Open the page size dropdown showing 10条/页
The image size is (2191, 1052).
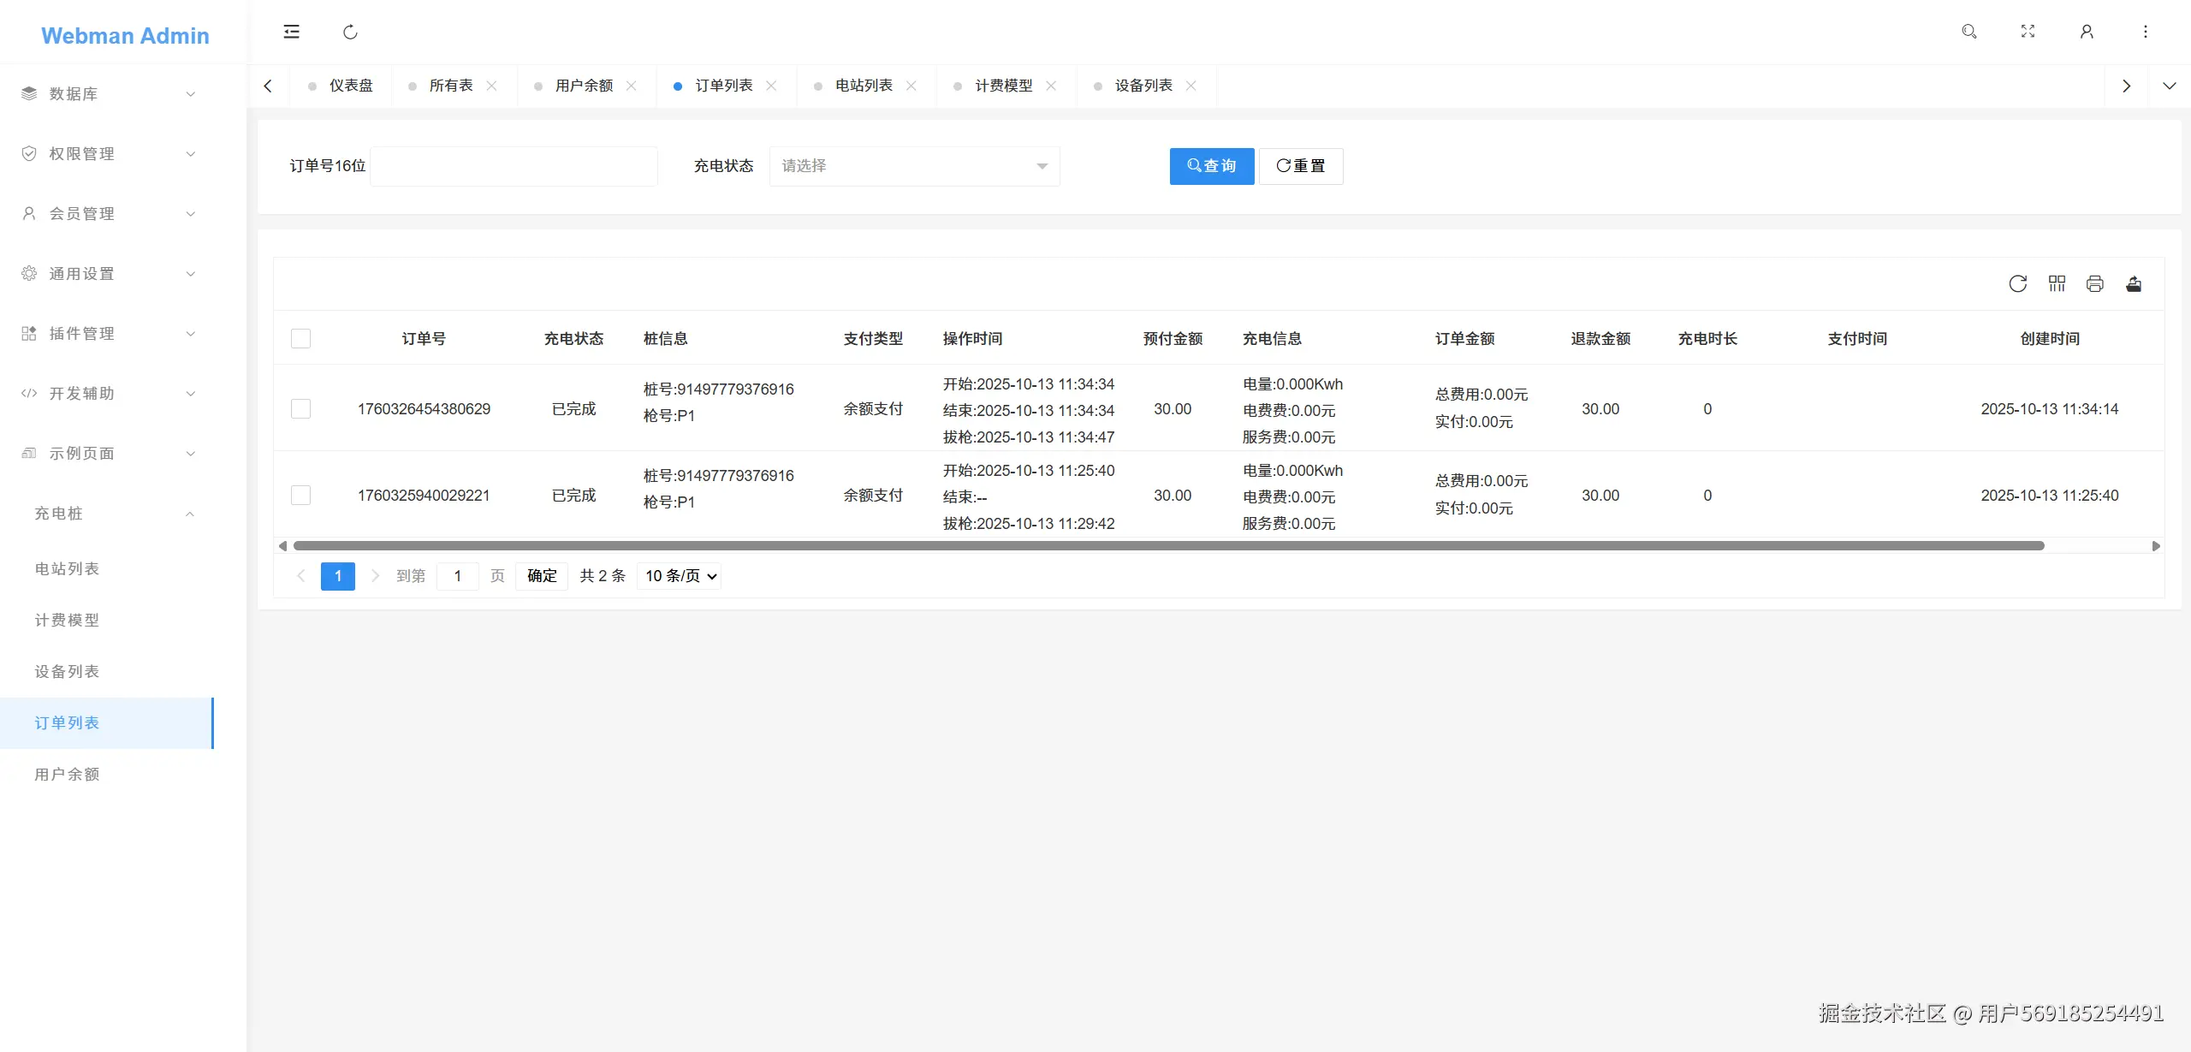(x=679, y=575)
